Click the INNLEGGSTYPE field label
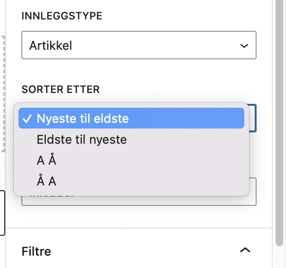The image size is (286, 268). coord(62,16)
